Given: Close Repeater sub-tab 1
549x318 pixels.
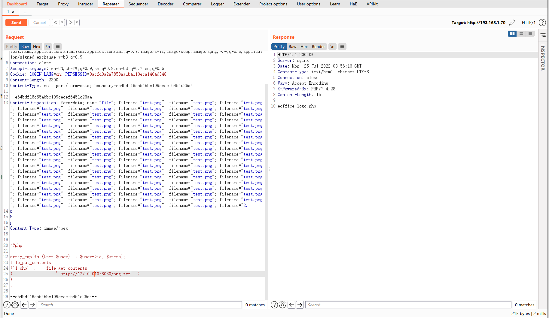Looking at the screenshot, I should pyautogui.click(x=13, y=12).
